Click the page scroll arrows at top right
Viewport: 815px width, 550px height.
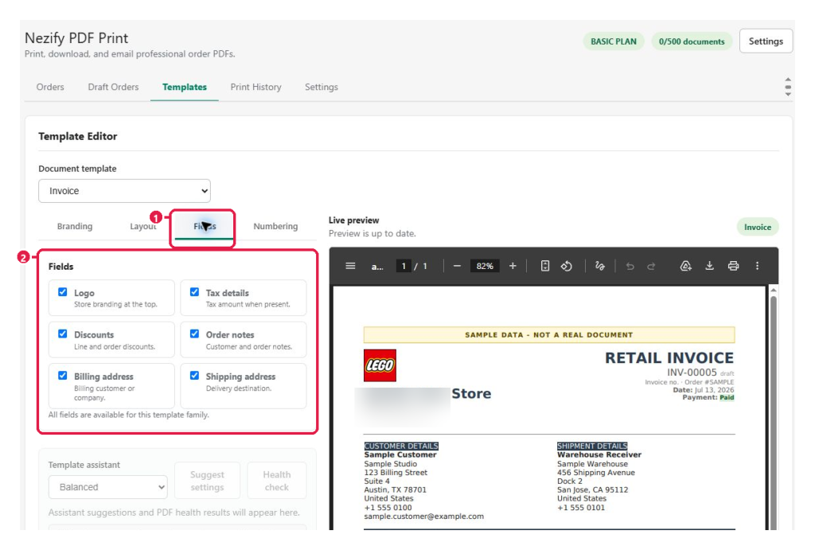[x=788, y=87]
